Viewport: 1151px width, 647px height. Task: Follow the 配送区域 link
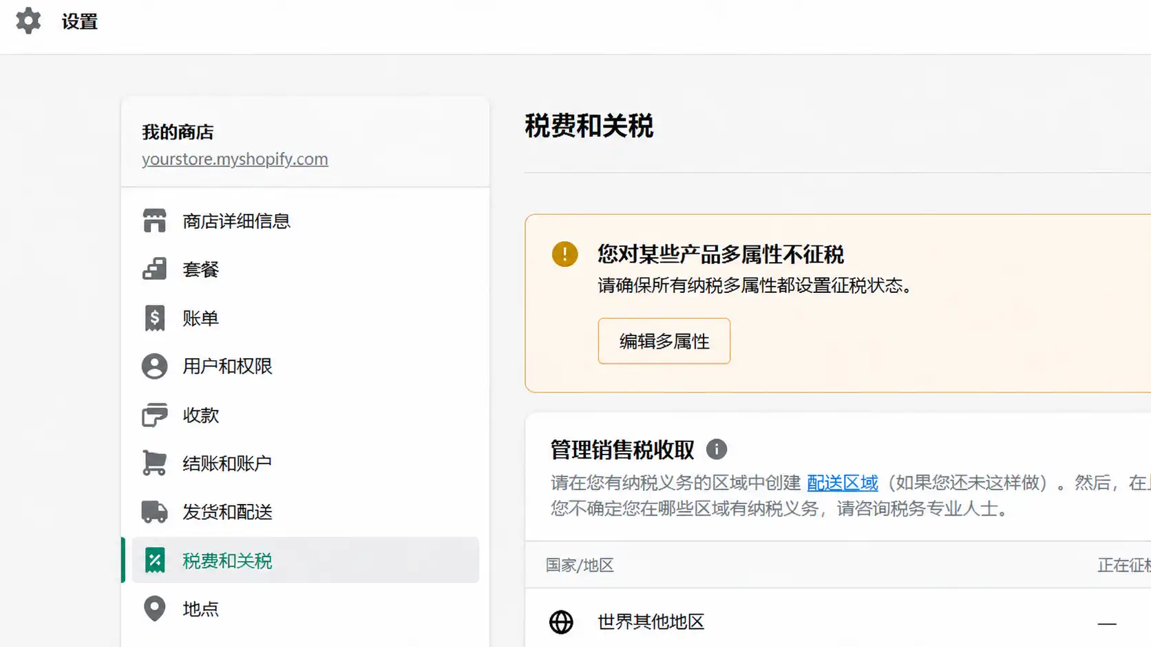[842, 483]
